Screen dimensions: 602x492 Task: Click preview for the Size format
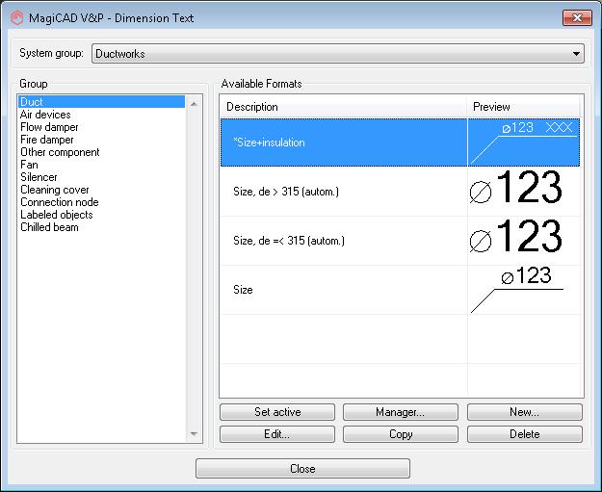pyautogui.click(x=524, y=290)
